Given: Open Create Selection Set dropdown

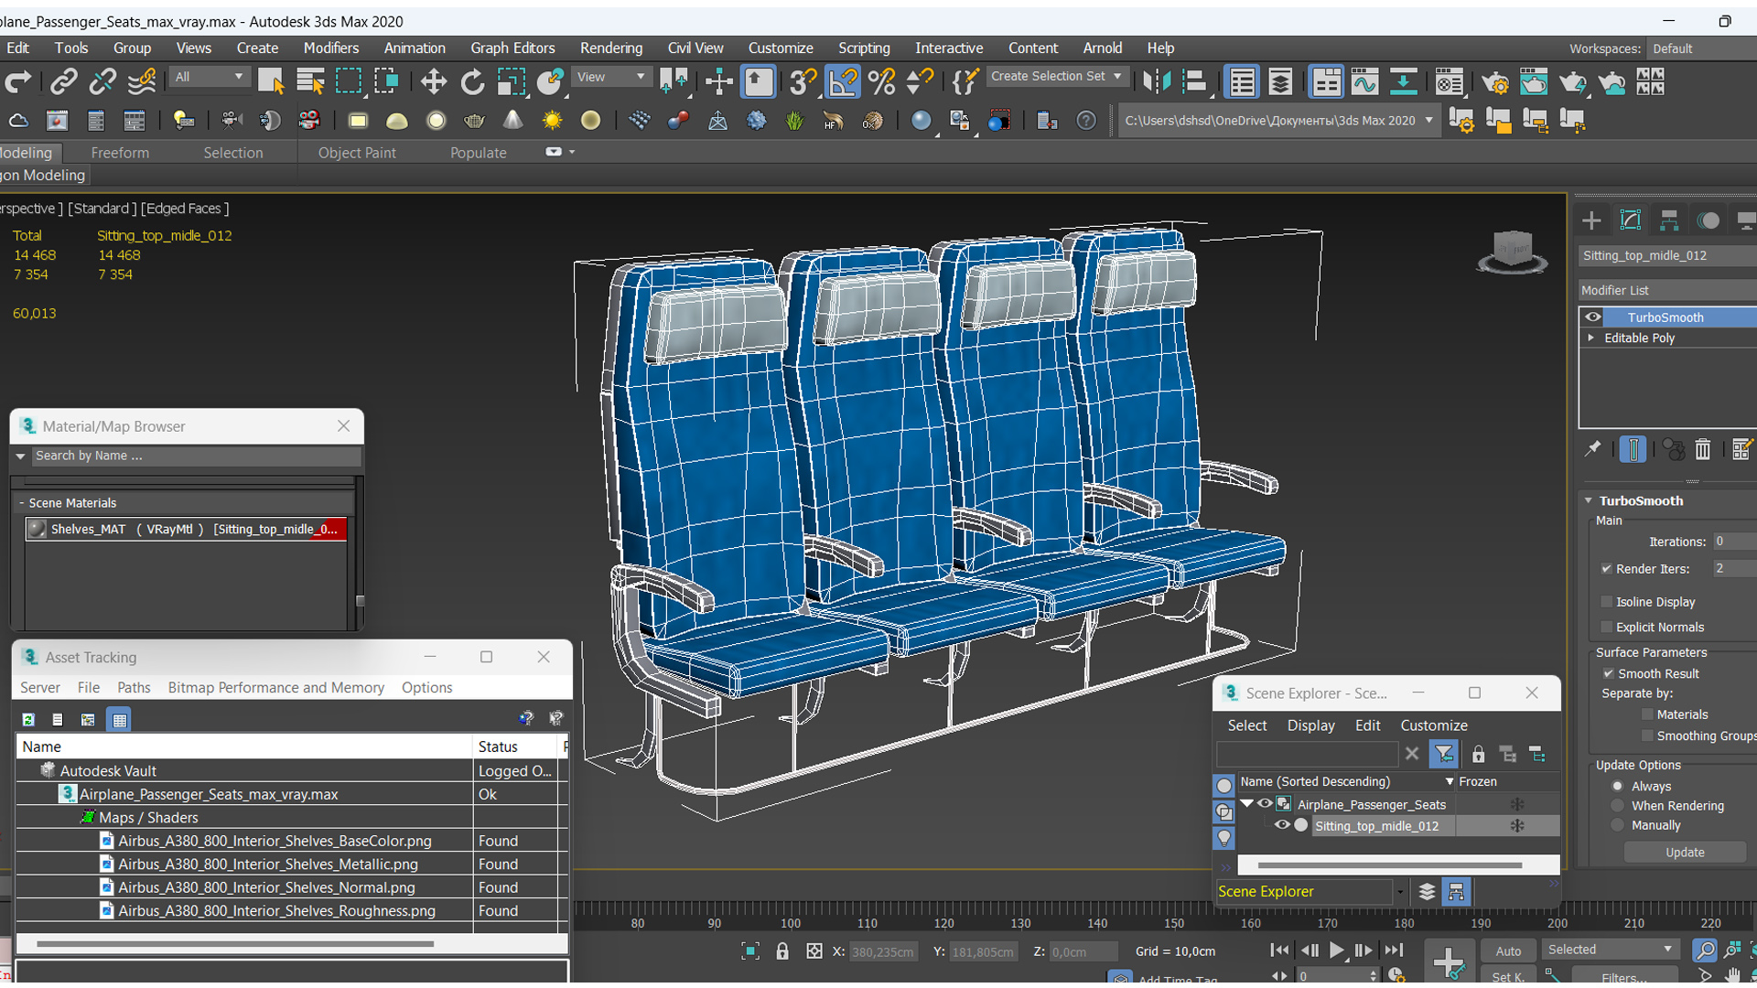Looking at the screenshot, I should coord(1057,77).
